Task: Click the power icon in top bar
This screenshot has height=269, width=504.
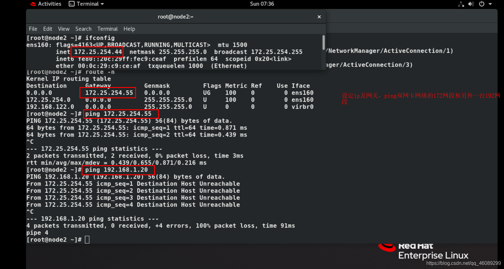Action: pos(482,4)
